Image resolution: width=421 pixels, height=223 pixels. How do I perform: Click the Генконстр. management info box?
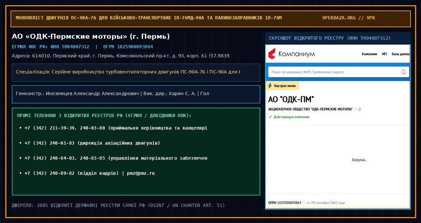[x=136, y=94]
